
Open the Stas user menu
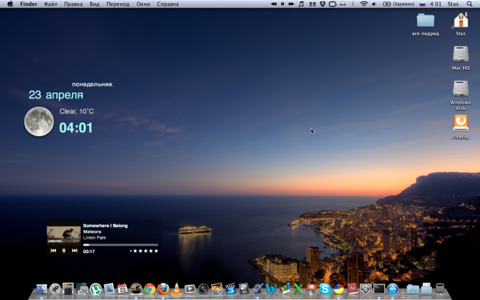tap(453, 4)
